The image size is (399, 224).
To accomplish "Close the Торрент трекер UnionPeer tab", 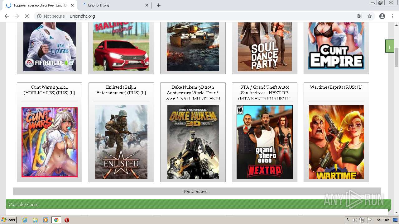I will point(72,5).
